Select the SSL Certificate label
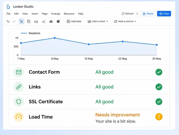The width and height of the screenshot is (179, 135). [46, 102]
